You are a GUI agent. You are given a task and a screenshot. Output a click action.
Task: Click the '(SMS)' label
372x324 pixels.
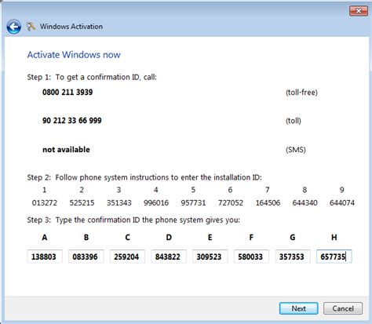coord(296,150)
